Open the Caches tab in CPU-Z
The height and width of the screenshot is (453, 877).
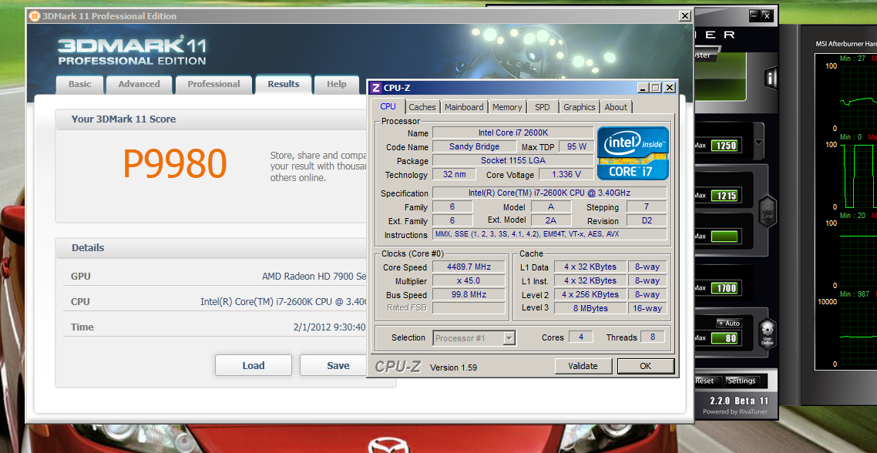422,107
